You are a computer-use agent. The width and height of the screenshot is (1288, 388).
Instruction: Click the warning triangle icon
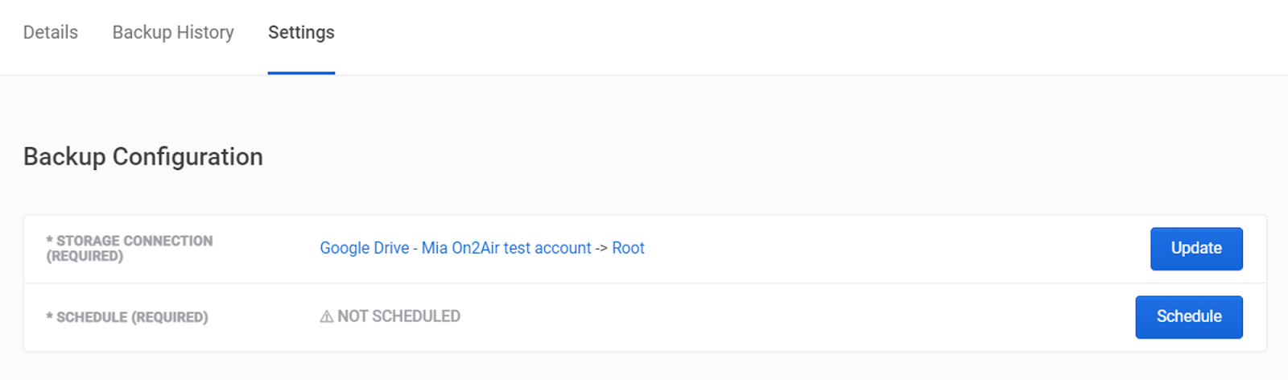click(x=326, y=317)
